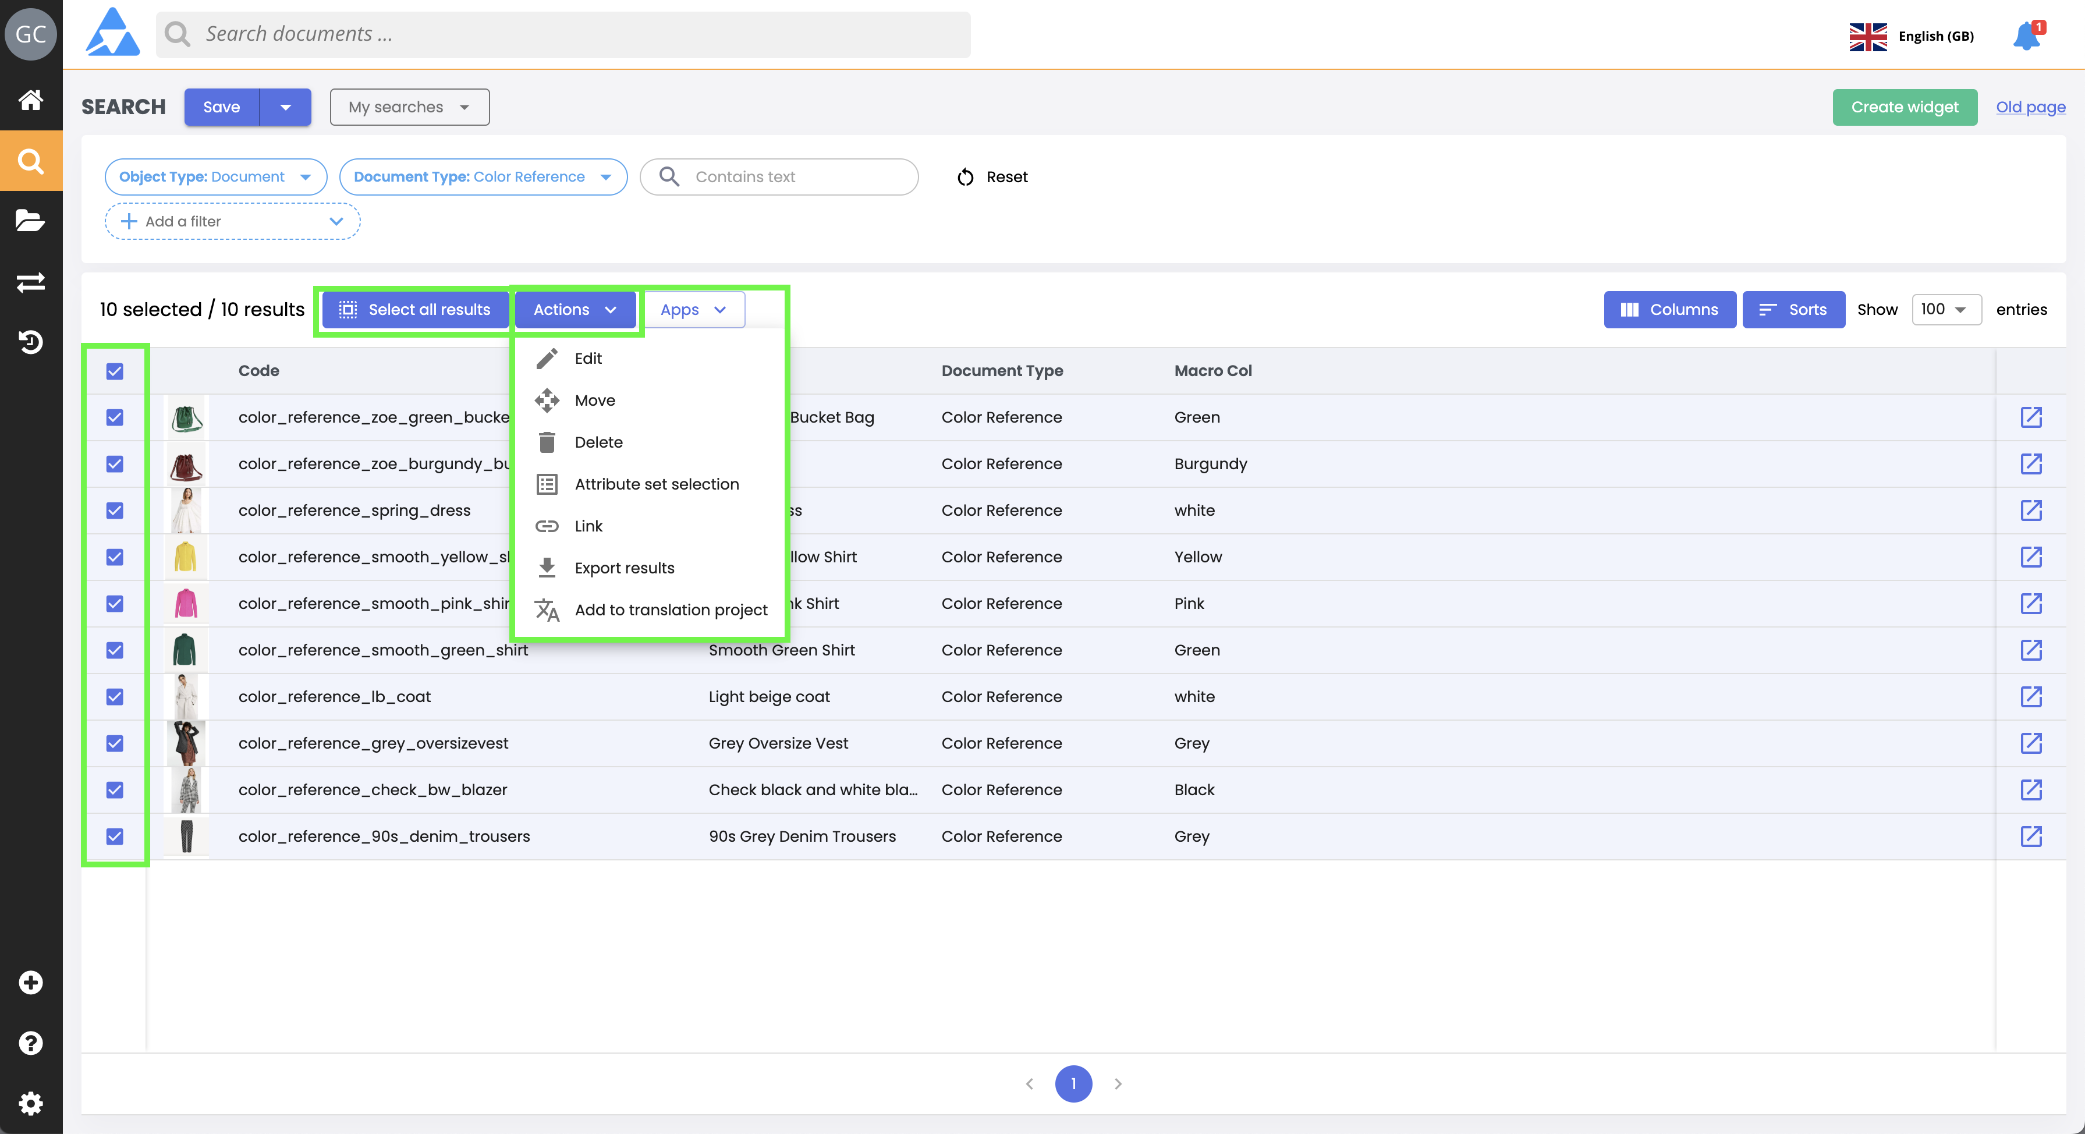Screen dimensions: 2085x1134
Task: Expand the Add a filter dropdown
Action: coord(232,221)
